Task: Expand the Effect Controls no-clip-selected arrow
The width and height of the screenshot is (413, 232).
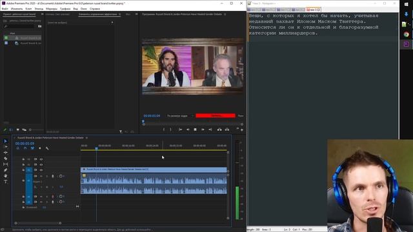Action: tap(112, 23)
